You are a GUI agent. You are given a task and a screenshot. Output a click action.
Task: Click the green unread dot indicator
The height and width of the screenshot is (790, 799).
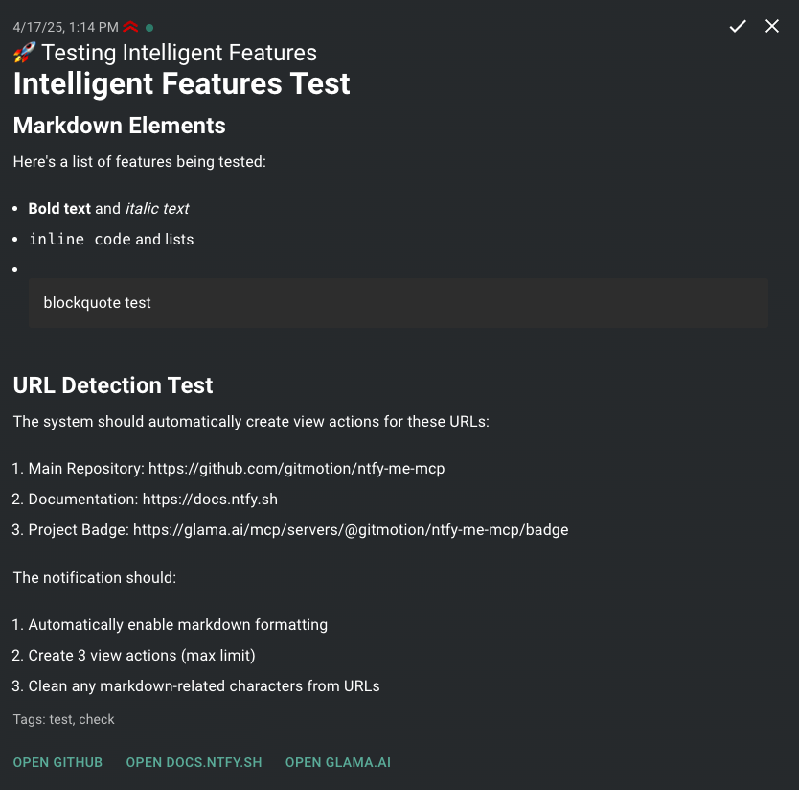149,28
